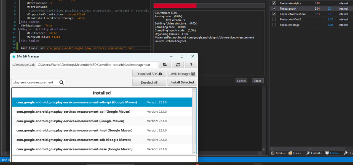
Task: Click the Find All References icon
Action: (x=308, y=153)
